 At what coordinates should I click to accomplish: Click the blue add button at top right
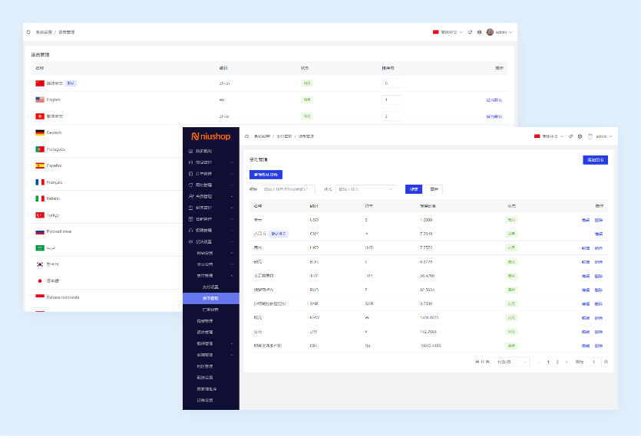click(x=595, y=160)
